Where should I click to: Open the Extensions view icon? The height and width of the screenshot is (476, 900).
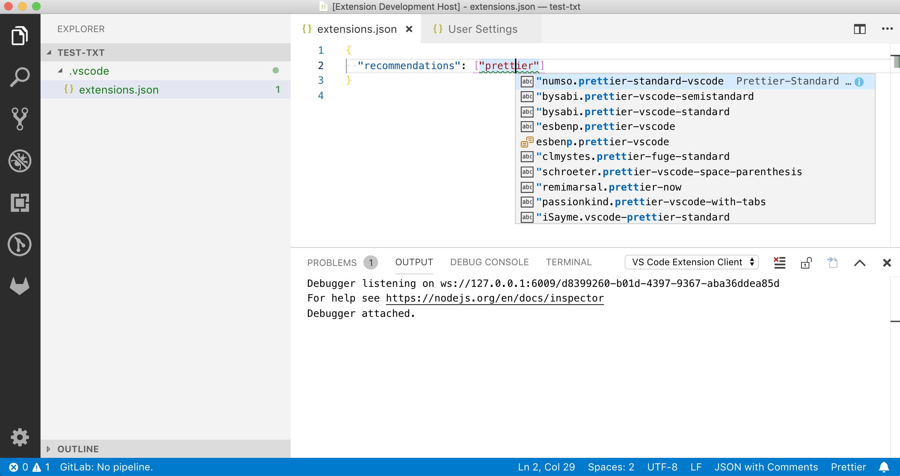point(20,203)
